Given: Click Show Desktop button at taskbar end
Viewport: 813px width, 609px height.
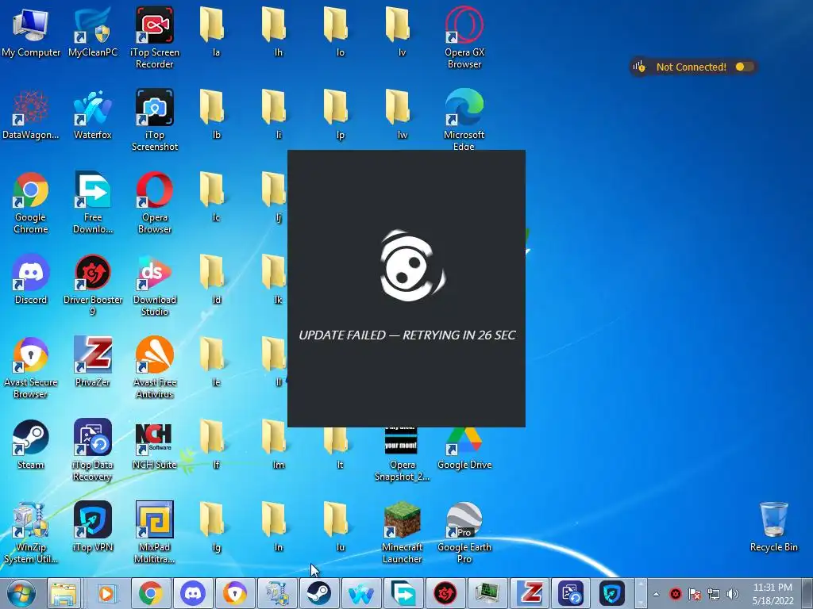Looking at the screenshot, I should 807,593.
